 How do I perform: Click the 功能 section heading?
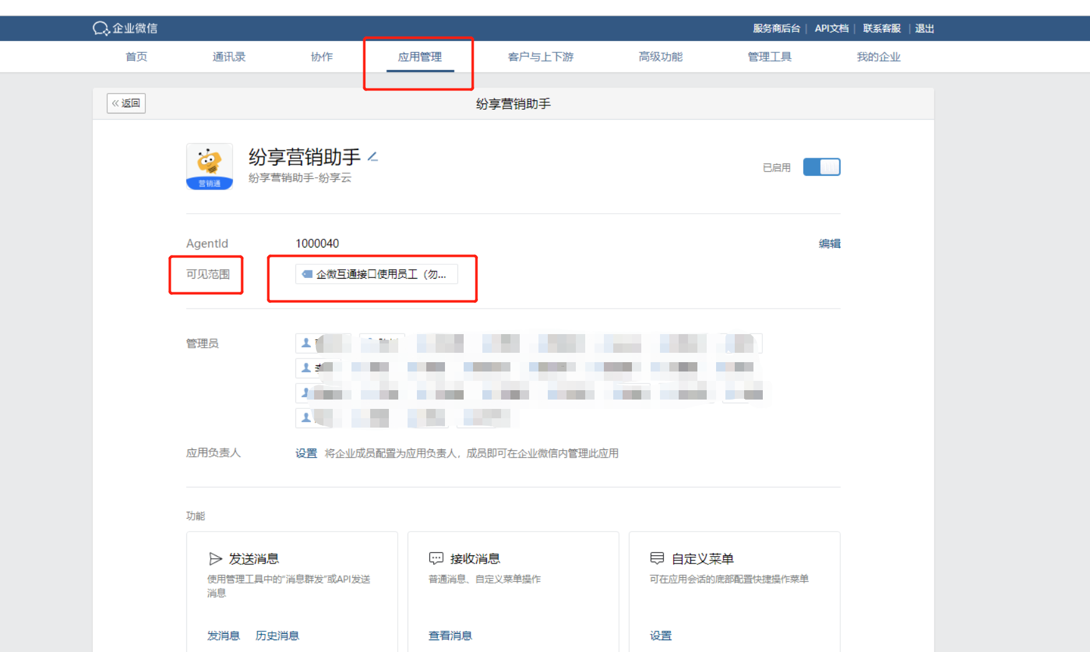(195, 515)
